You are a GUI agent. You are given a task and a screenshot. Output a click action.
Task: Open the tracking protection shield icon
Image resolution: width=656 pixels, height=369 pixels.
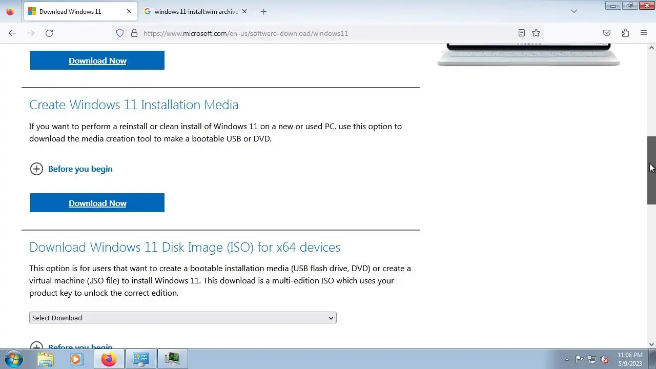[x=120, y=33]
